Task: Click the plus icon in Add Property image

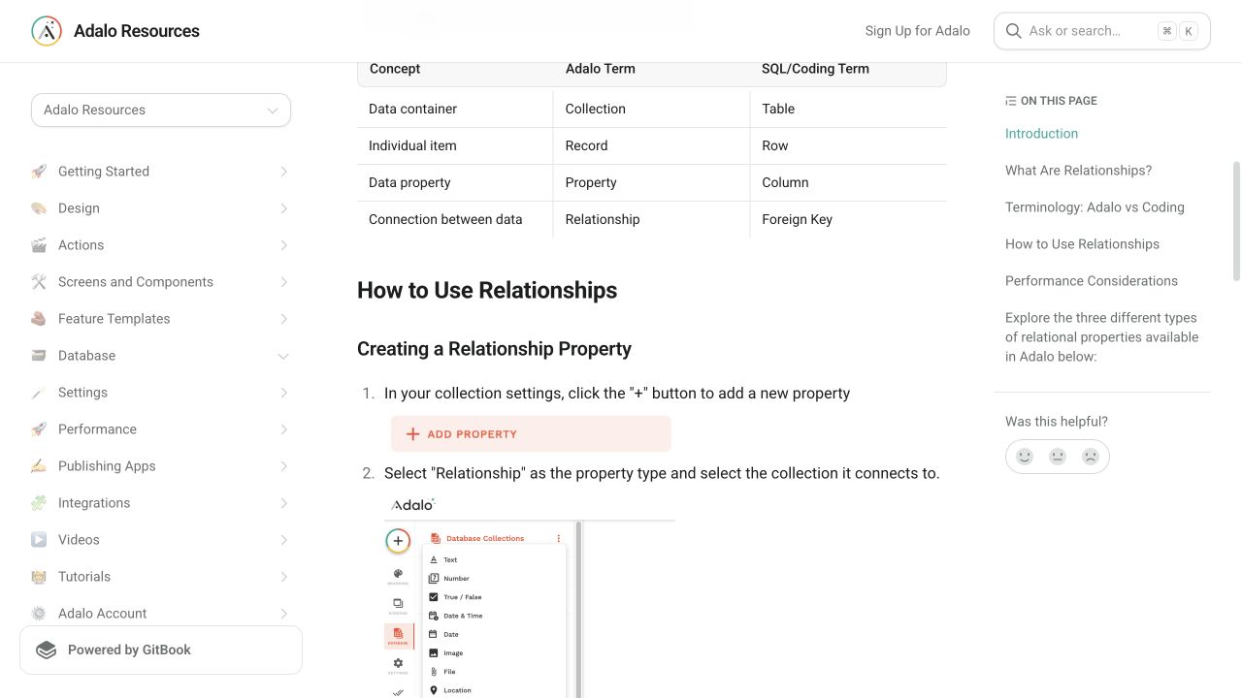Action: click(412, 434)
